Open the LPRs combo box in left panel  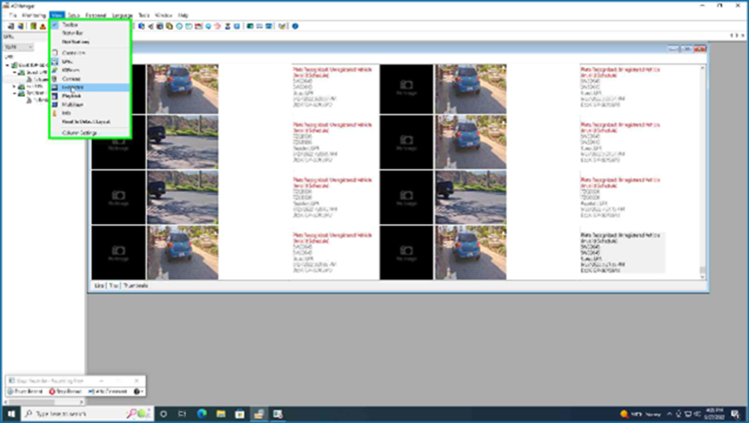pyautogui.click(x=18, y=47)
